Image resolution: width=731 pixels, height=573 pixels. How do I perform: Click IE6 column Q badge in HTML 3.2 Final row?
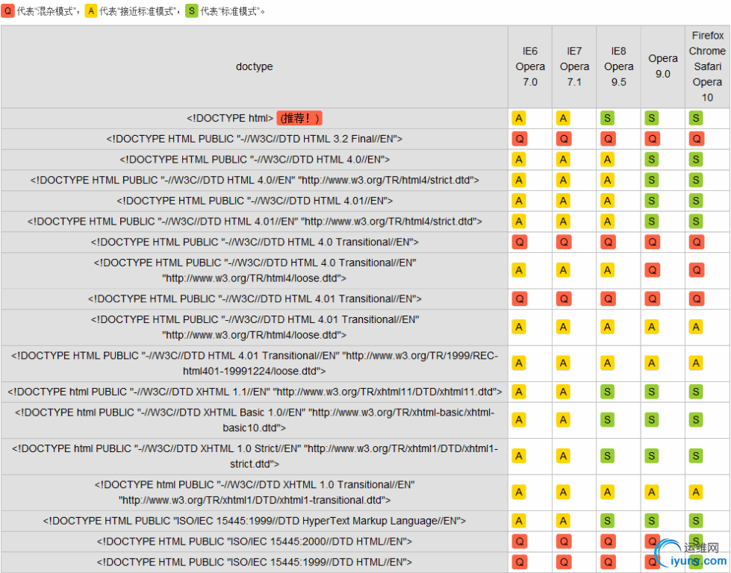[519, 139]
